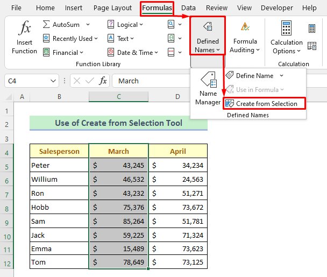Click the formula bar options dots

[65, 81]
